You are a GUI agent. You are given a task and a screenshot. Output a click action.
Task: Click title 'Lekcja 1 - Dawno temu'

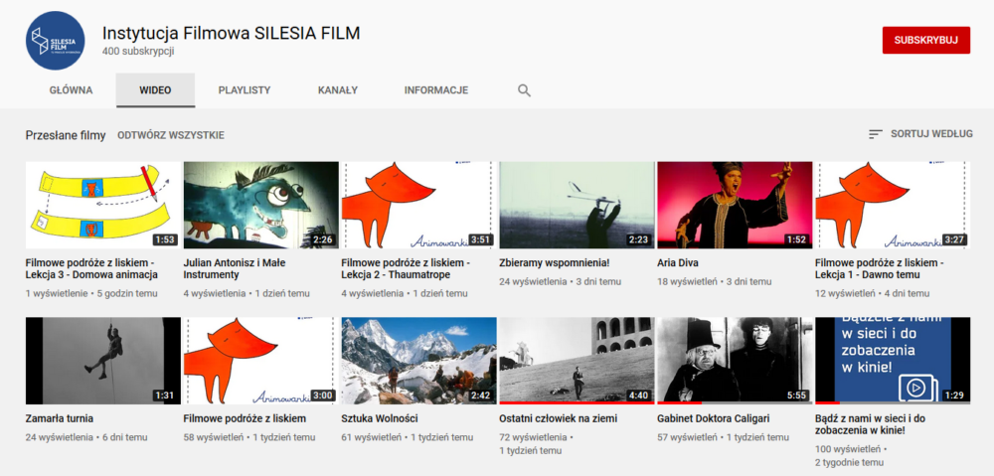[880, 268]
